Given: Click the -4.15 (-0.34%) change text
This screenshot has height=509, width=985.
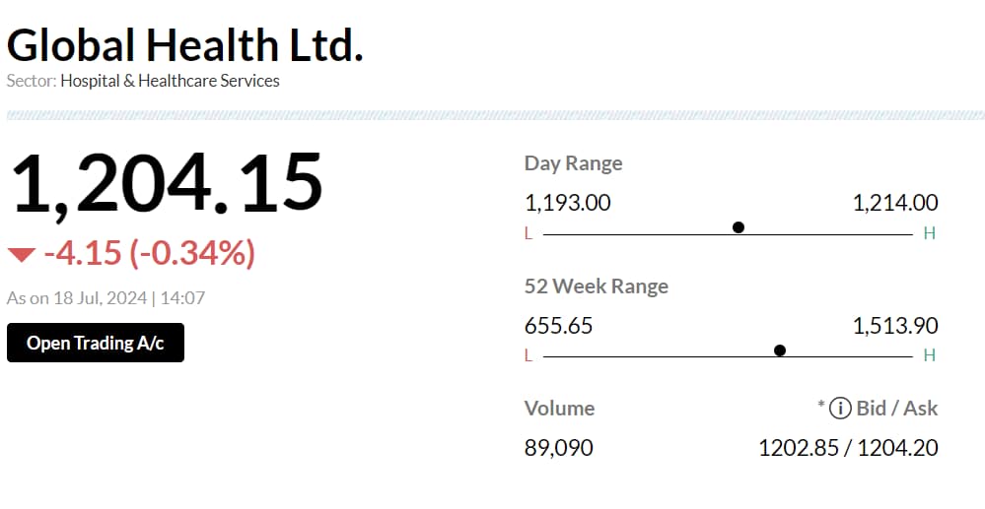Looking at the screenshot, I should [149, 253].
